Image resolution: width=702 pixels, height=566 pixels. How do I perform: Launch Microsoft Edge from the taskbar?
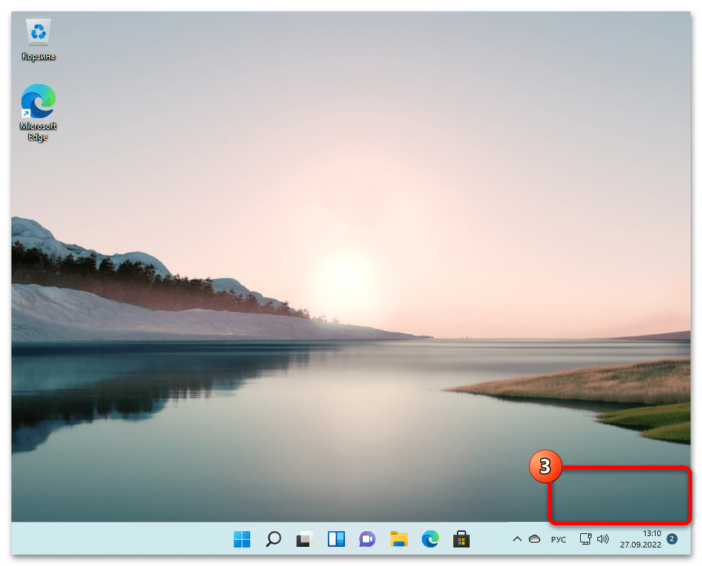[x=430, y=539]
